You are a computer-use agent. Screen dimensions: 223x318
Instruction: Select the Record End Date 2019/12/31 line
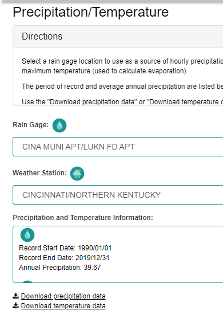64,258
